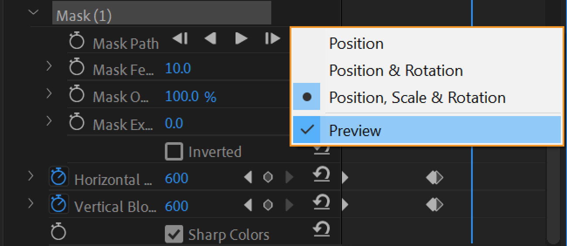
Task: Choose Position from tracking menu
Action: click(356, 44)
